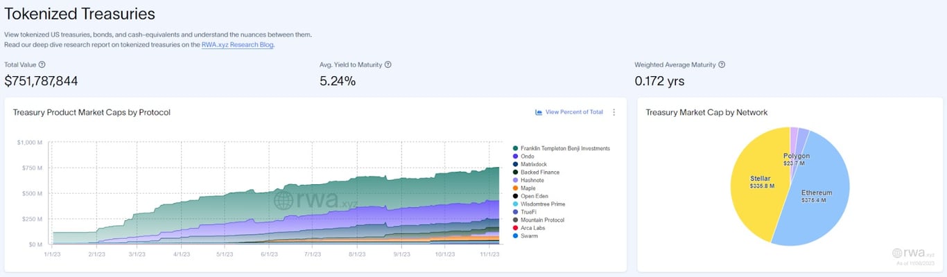
Task: Toggle the Matrixdock series in the legend
Action: pyautogui.click(x=531, y=164)
